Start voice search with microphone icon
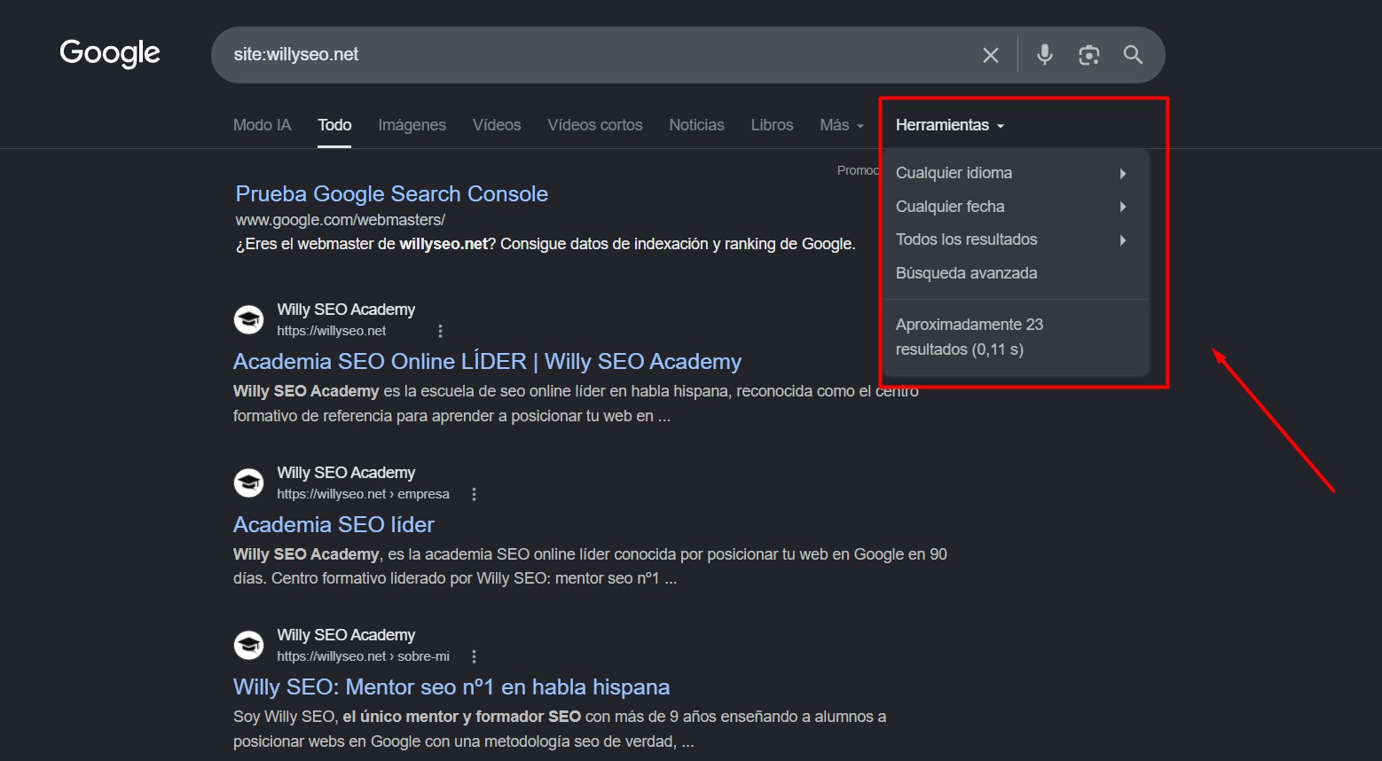 tap(1045, 54)
